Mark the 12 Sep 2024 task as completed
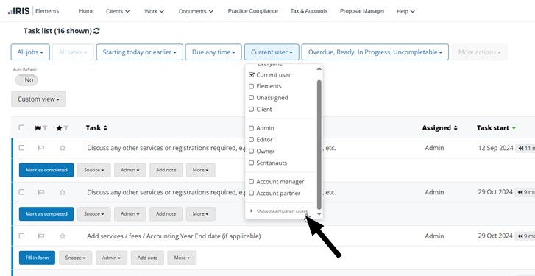The image size is (535, 276). click(x=46, y=170)
